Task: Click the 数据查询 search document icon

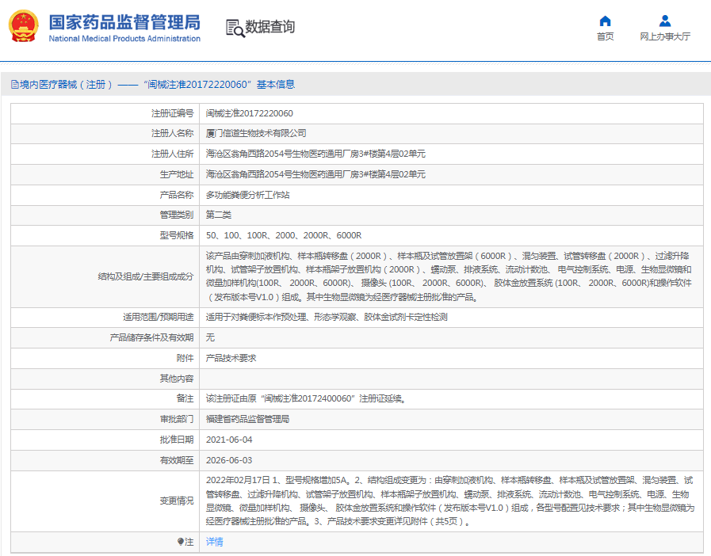Action: pos(235,28)
